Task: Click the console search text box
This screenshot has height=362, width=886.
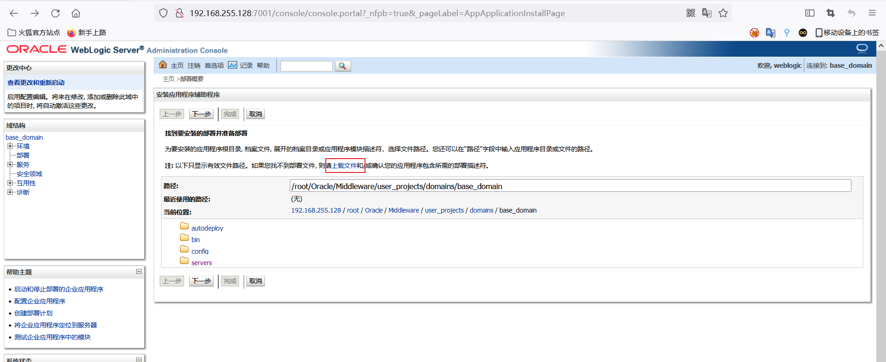Action: tap(306, 66)
